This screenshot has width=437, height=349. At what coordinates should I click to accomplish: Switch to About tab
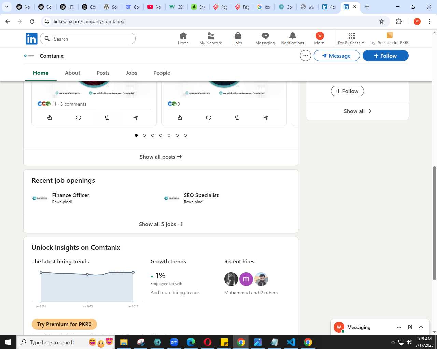click(x=72, y=73)
